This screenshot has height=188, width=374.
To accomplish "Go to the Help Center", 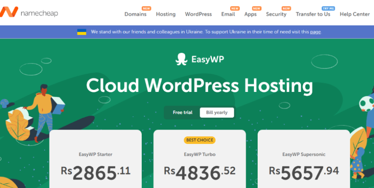I will 355,14.
